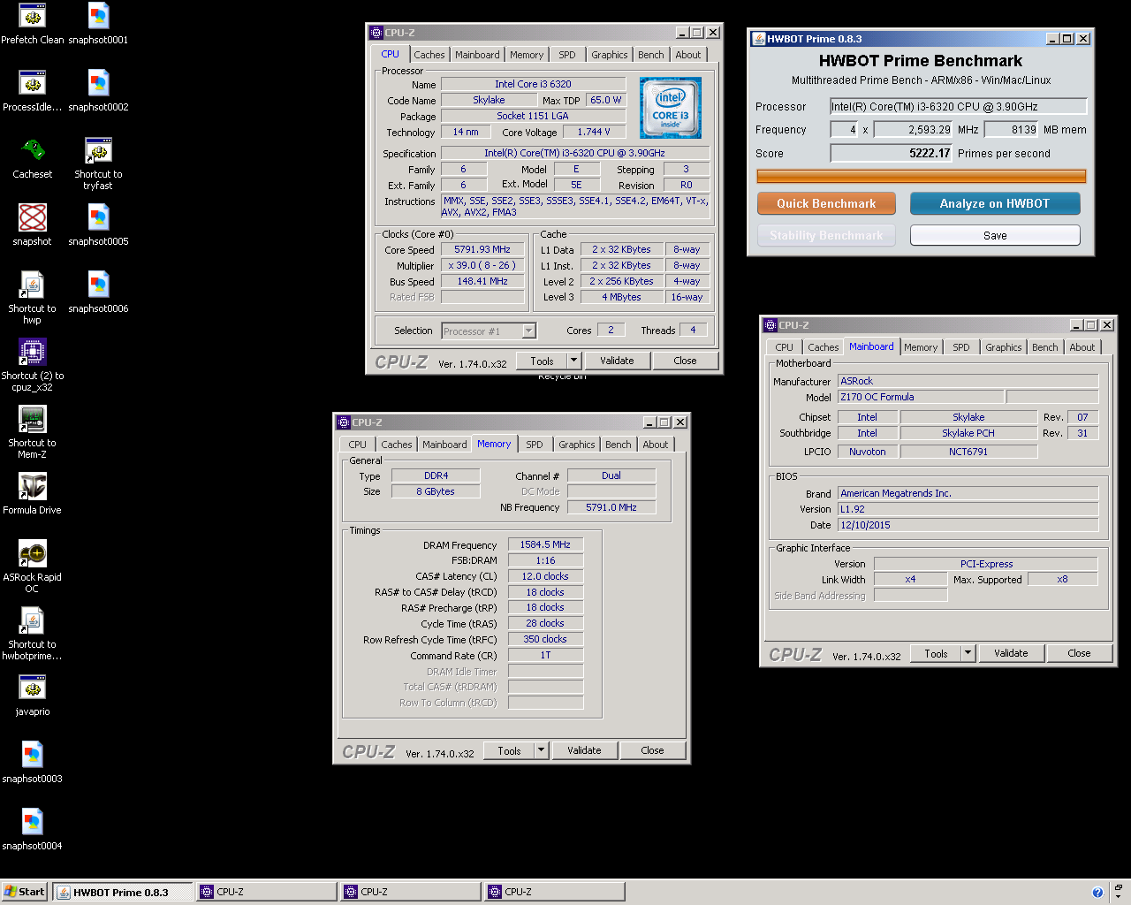Click the Bus Speed 148.41 MHz value
The image size is (1131, 905).
pyautogui.click(x=482, y=281)
